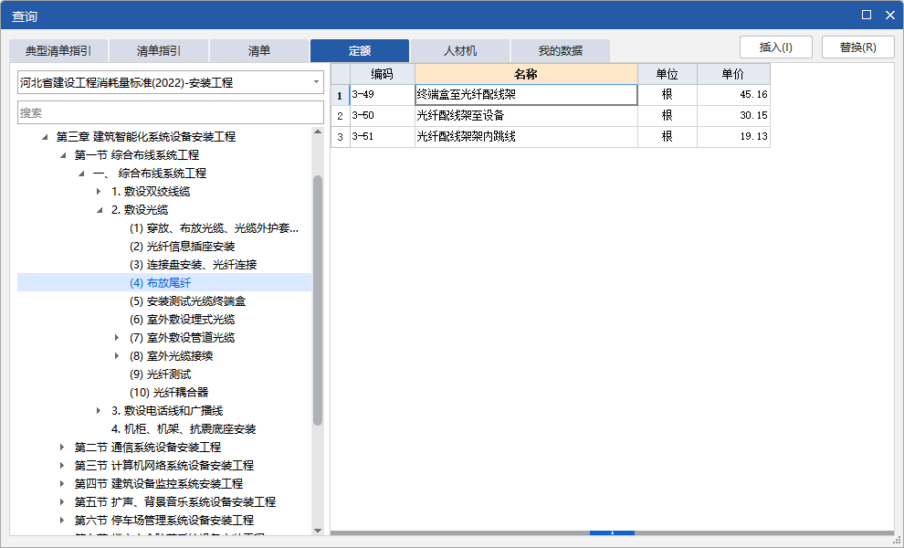Open the 清单指引 tab
This screenshot has height=548, width=904.
coord(159,51)
